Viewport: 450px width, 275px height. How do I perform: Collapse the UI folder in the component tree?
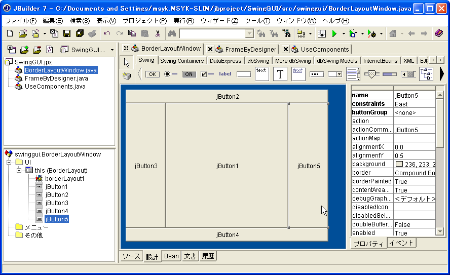tap(9, 163)
